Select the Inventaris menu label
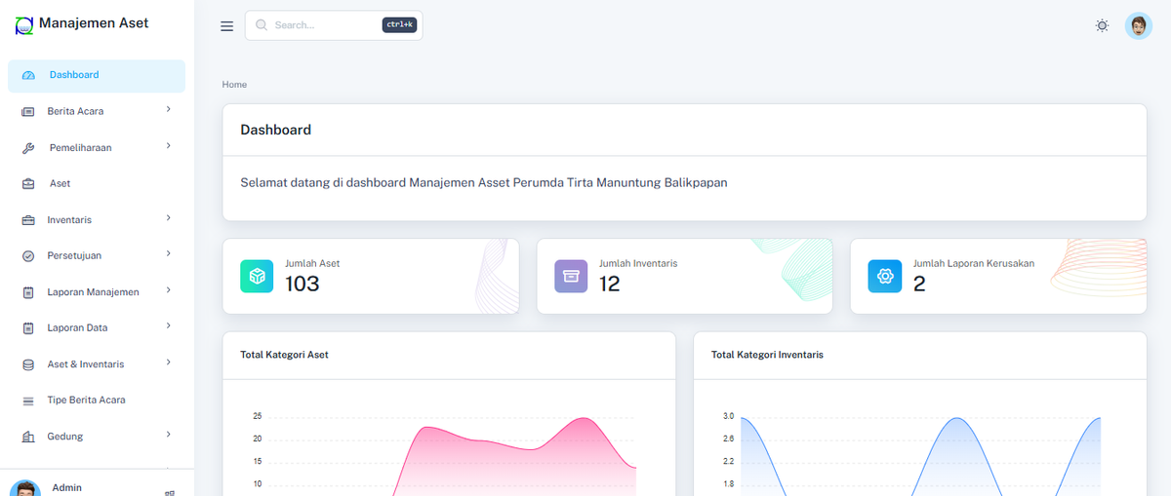This screenshot has height=496, width=1171. click(69, 220)
